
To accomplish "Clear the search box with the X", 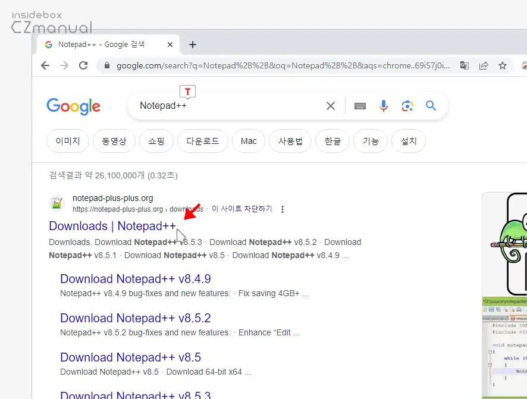I will pos(331,105).
